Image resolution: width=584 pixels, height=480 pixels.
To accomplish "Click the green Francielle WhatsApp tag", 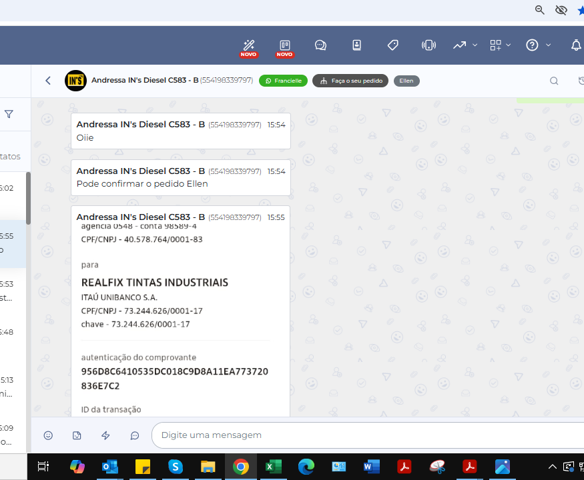I will click(x=283, y=81).
